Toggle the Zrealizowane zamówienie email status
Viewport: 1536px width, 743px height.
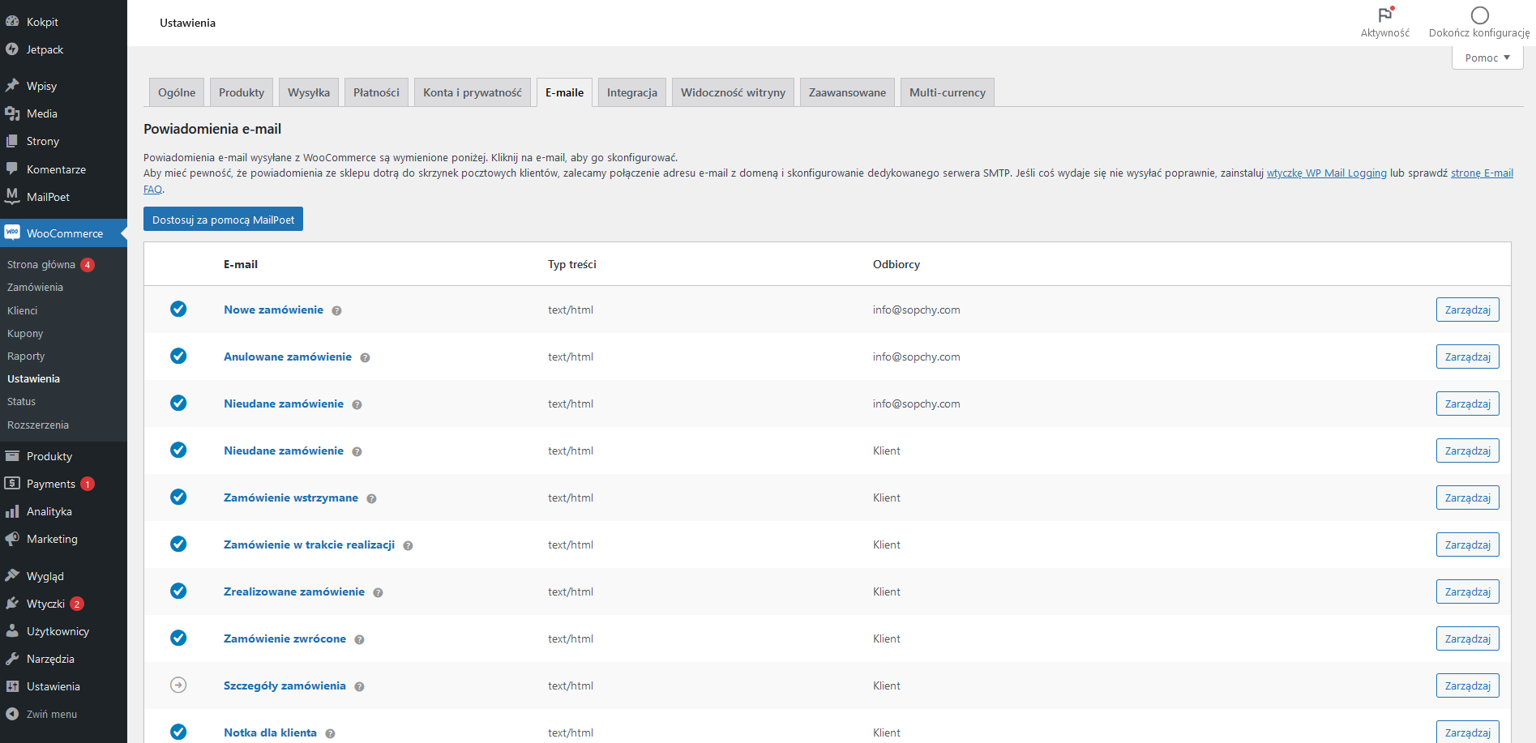tap(178, 591)
